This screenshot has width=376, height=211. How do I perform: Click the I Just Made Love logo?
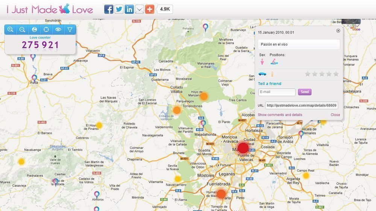click(x=50, y=9)
